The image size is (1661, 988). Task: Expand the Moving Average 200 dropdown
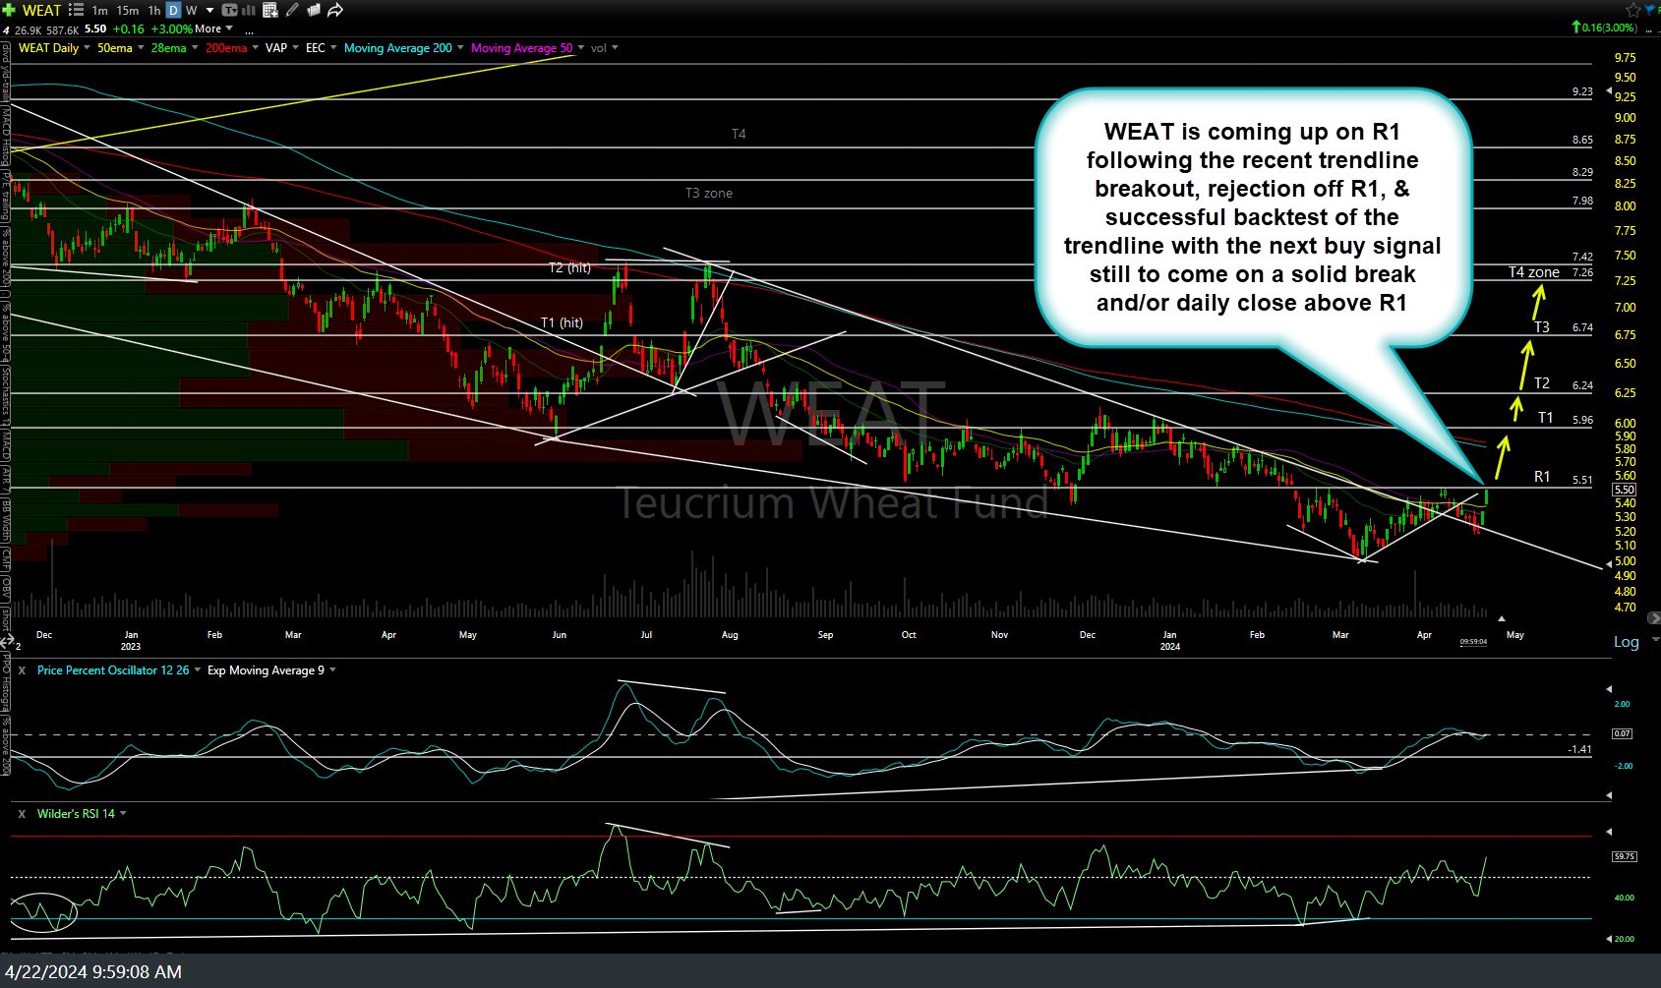pos(458,47)
